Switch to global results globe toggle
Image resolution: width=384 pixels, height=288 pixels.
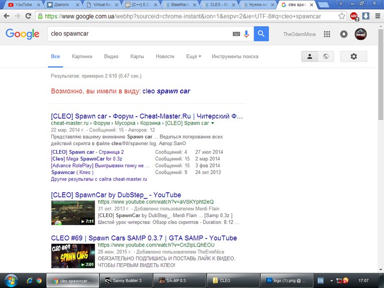(326, 56)
